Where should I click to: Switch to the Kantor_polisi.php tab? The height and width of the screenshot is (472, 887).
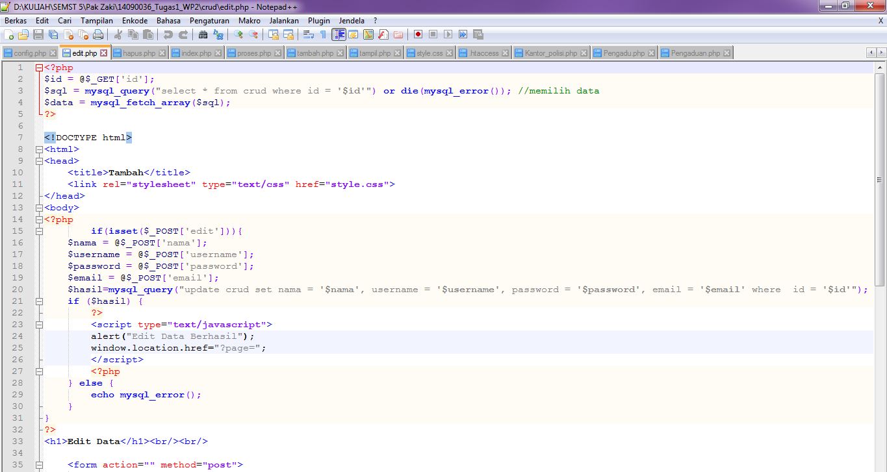(550, 53)
